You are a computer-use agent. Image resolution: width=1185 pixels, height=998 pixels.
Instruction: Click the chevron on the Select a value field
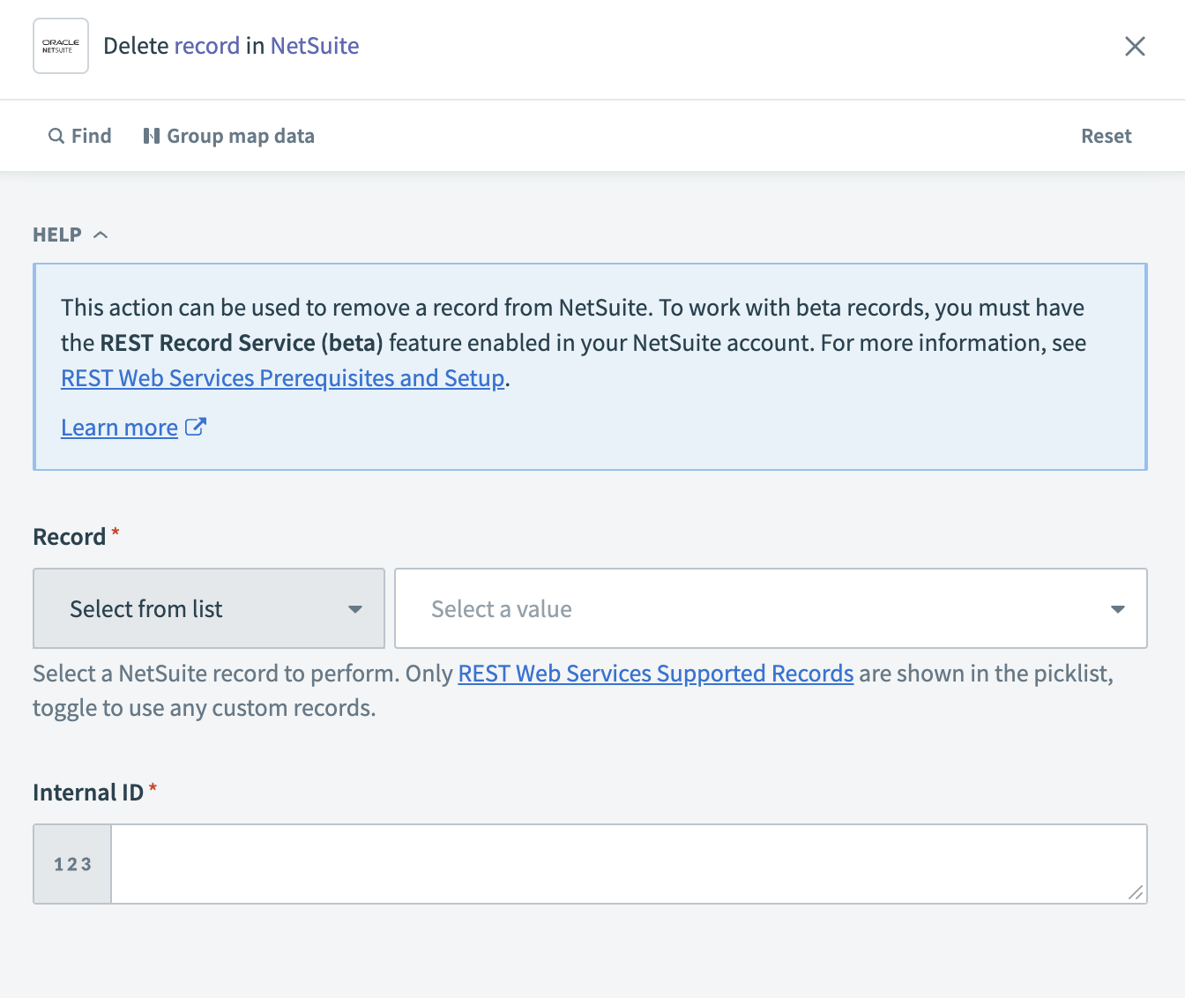1118,608
